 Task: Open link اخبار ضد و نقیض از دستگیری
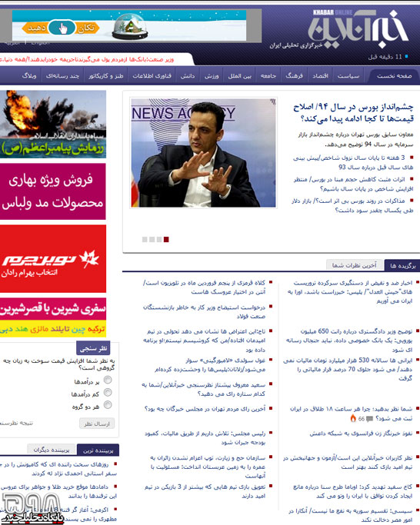tap(350, 291)
